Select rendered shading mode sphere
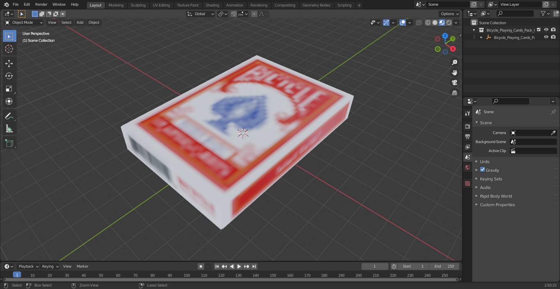The image size is (560, 289). [449, 23]
